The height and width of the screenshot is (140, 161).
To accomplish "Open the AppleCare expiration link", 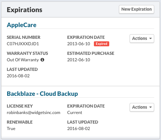I will pyautogui.click(x=21, y=25).
